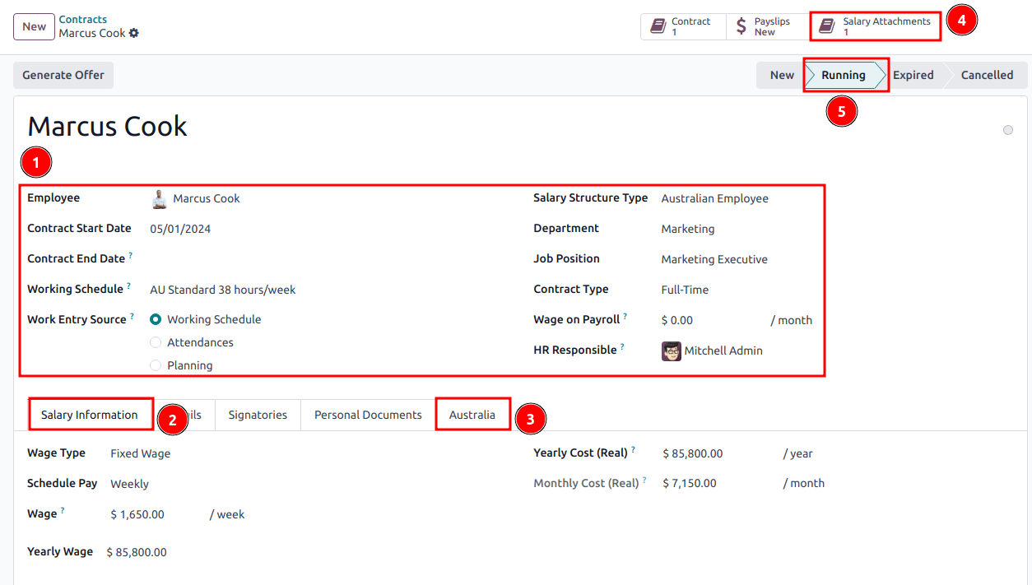Click help icon next to Wage on Payroll

(x=625, y=317)
